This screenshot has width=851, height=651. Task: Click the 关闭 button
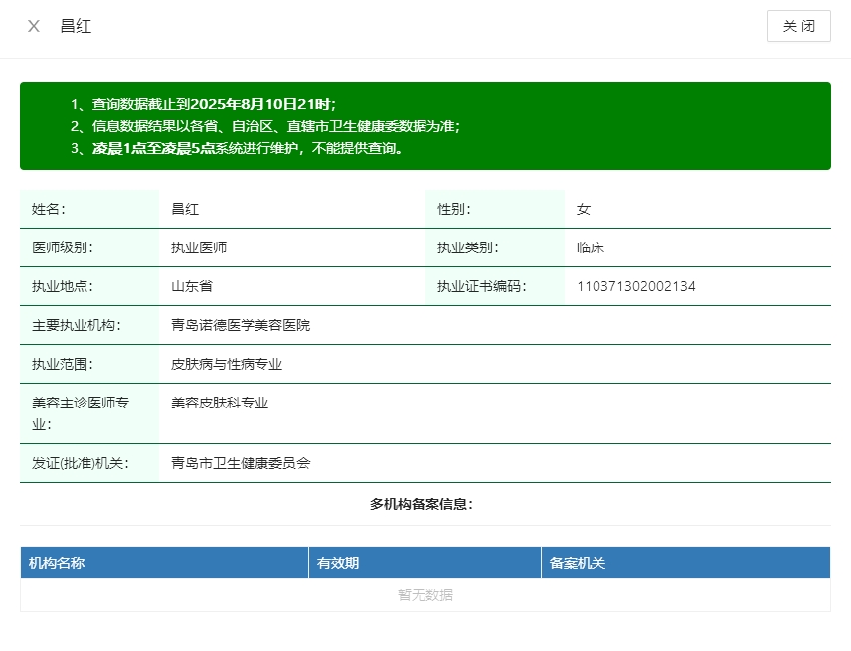(x=799, y=26)
